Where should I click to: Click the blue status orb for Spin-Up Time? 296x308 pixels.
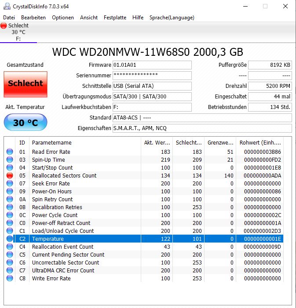coord(10,159)
